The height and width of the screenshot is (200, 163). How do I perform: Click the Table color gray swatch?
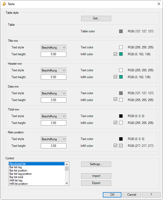121,31
